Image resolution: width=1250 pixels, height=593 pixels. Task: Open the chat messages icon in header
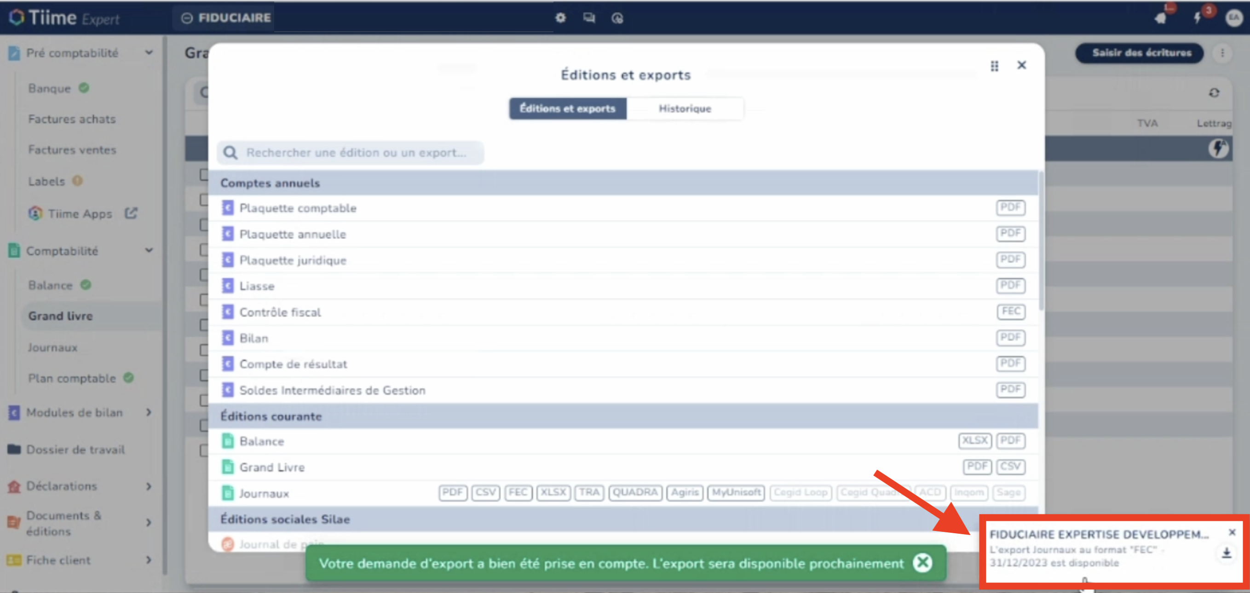pyautogui.click(x=589, y=18)
